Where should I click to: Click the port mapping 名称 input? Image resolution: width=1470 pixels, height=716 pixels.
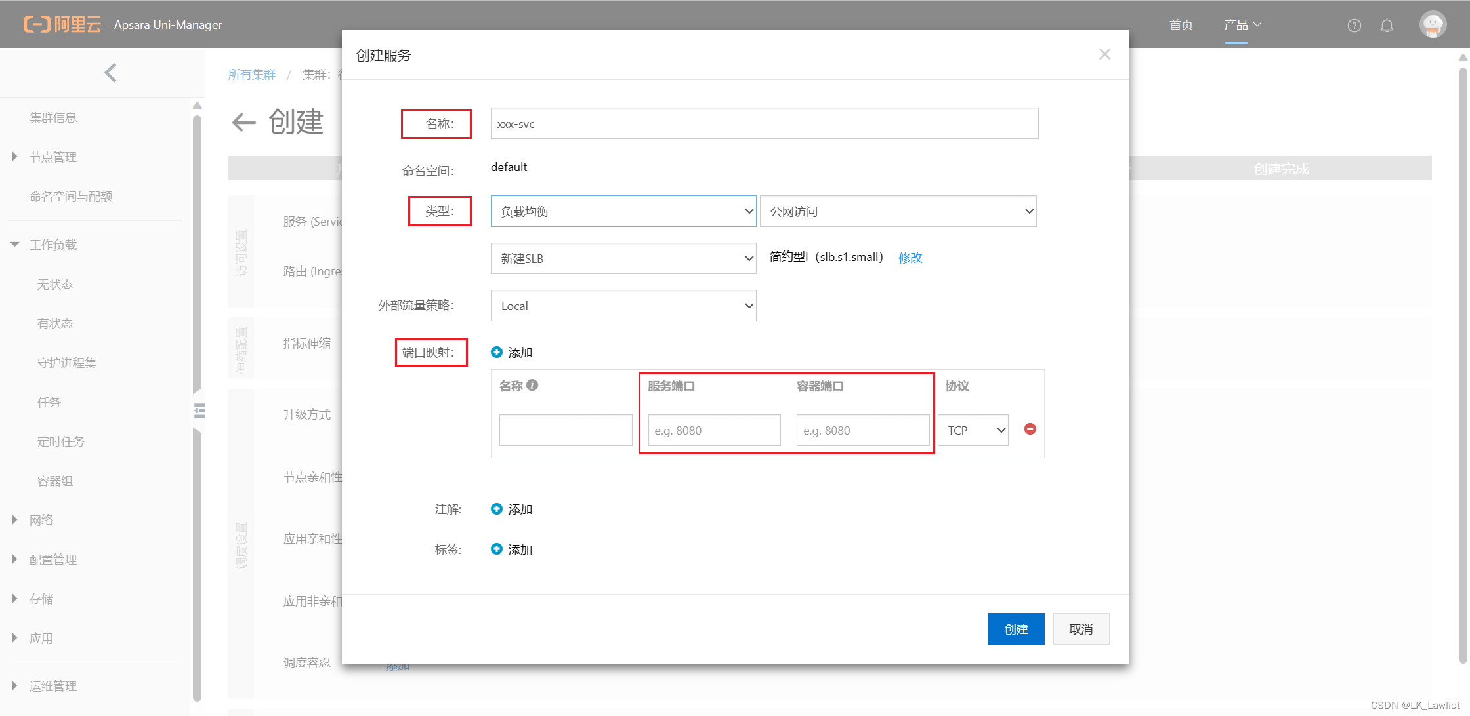(566, 430)
